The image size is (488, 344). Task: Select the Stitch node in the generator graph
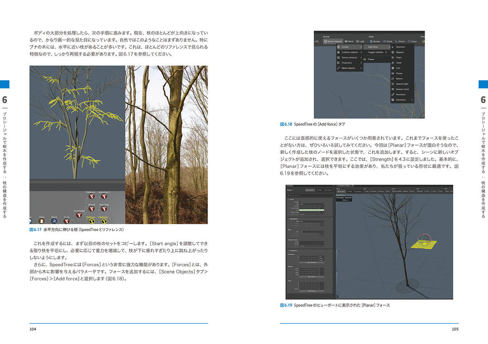[54, 221]
